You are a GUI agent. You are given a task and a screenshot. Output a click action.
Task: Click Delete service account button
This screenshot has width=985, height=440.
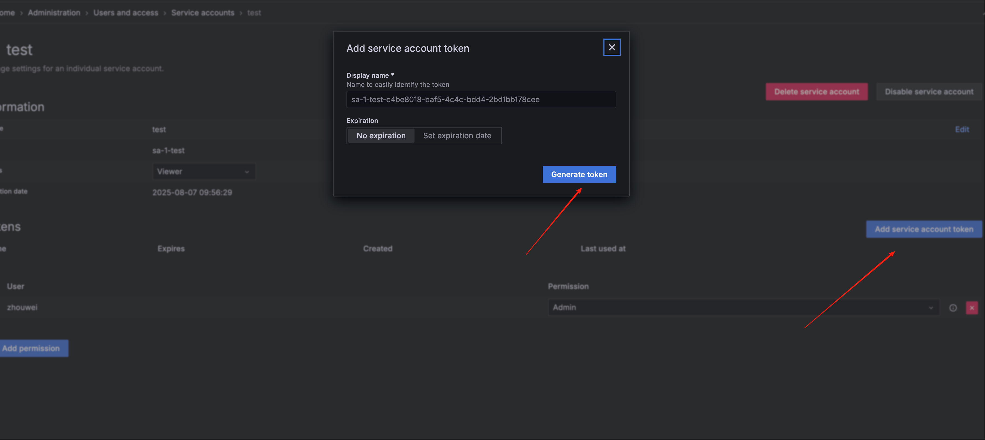816,92
